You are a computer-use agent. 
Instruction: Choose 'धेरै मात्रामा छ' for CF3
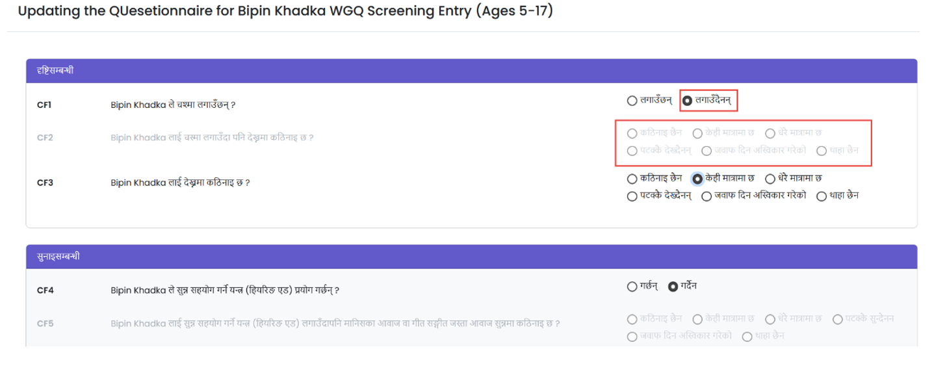click(x=770, y=178)
